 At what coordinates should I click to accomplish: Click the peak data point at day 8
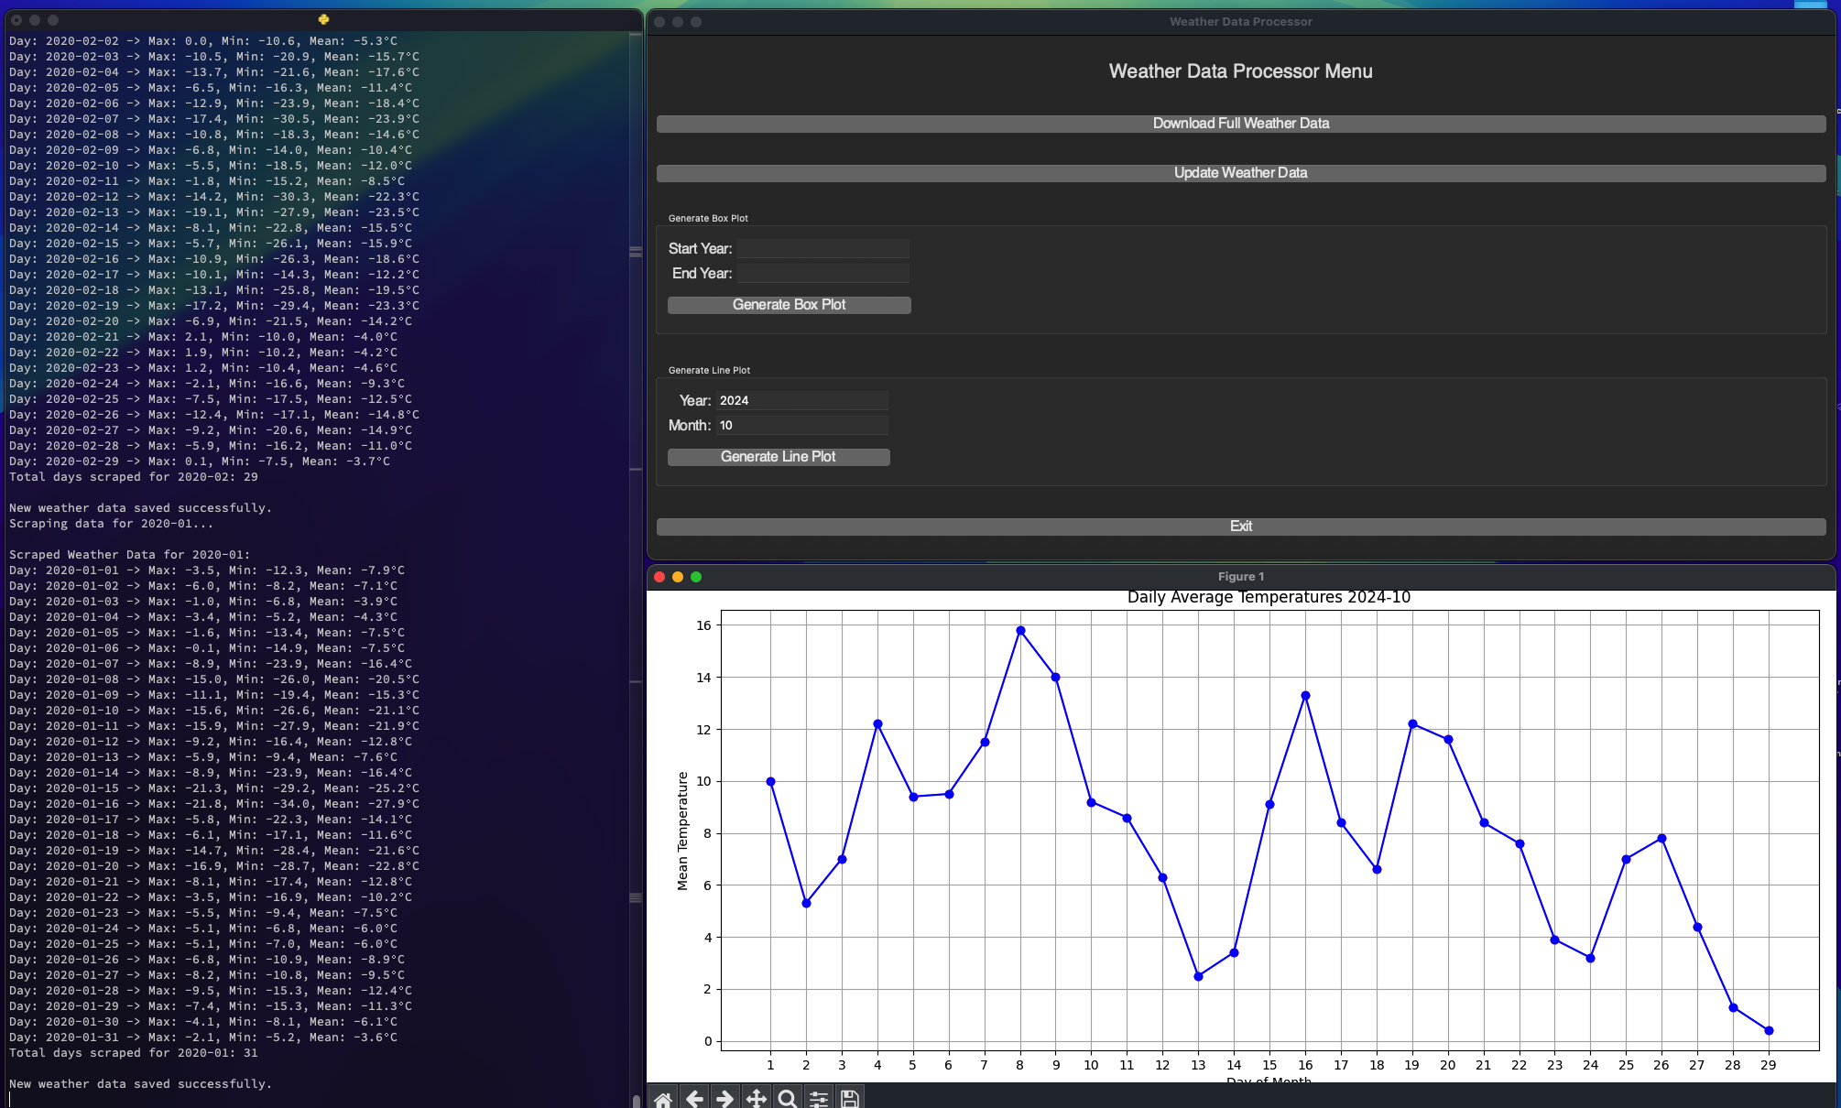pos(1020,631)
